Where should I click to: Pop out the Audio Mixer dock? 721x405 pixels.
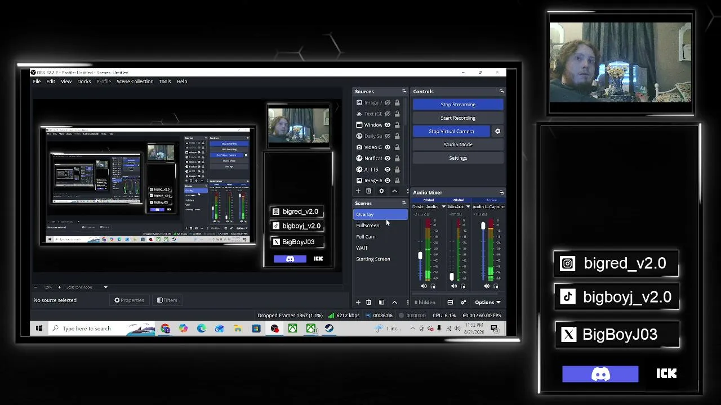pyautogui.click(x=501, y=192)
